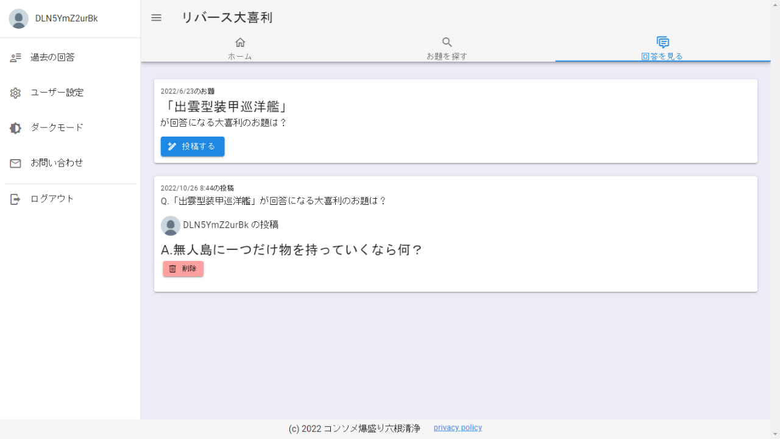The width and height of the screenshot is (780, 439).
Task: Click the hamburger menu icon
Action: click(156, 18)
